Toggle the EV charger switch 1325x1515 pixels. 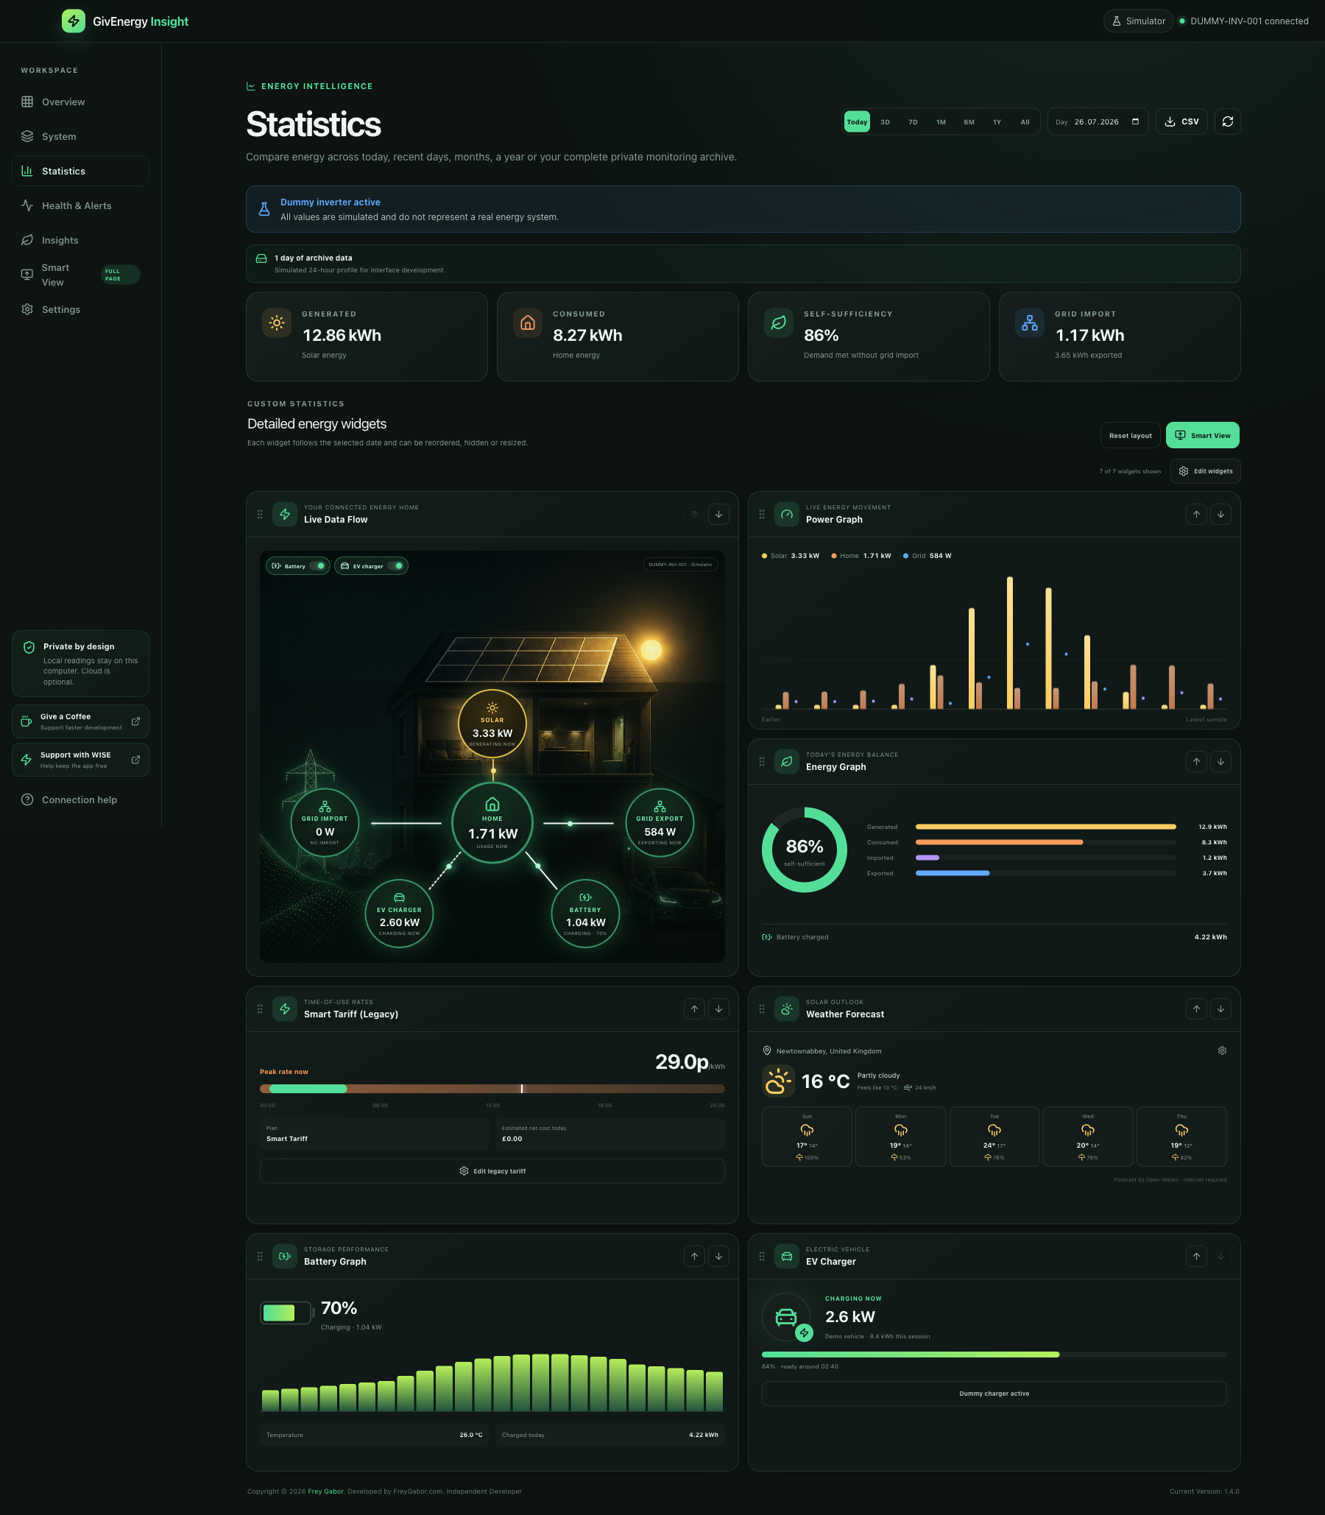[x=395, y=565]
